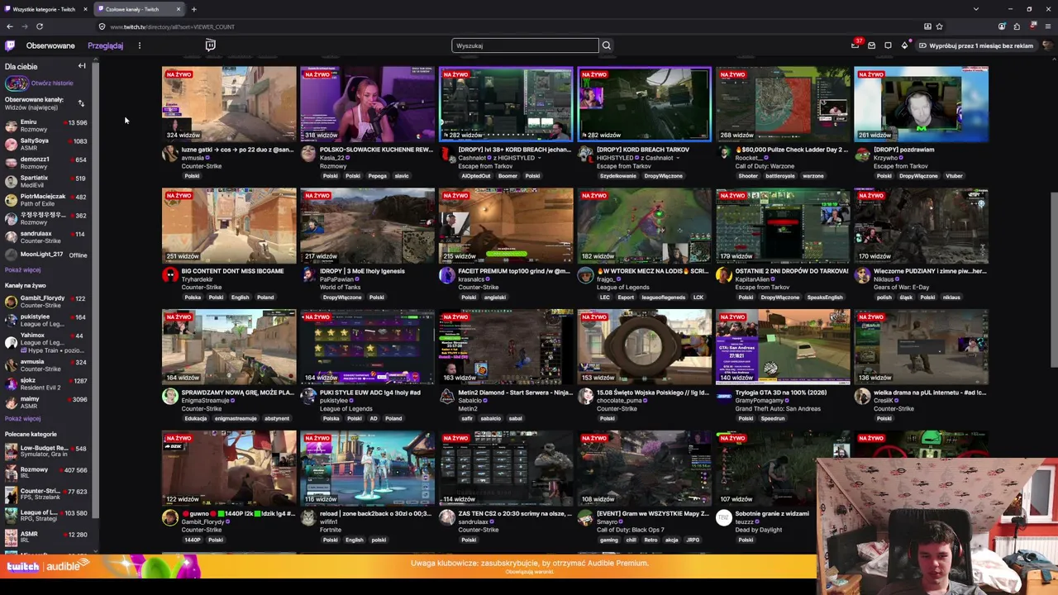Click BIG CONTENT DONT MISS IBCGAME title
This screenshot has height=595, width=1058.
232,271
